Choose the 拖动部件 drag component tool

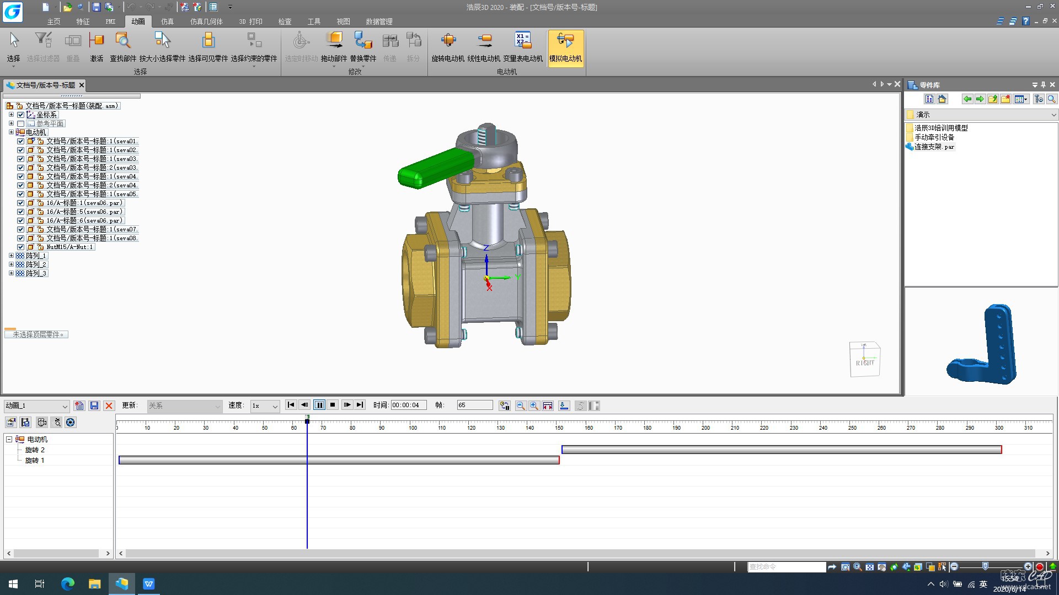(334, 47)
